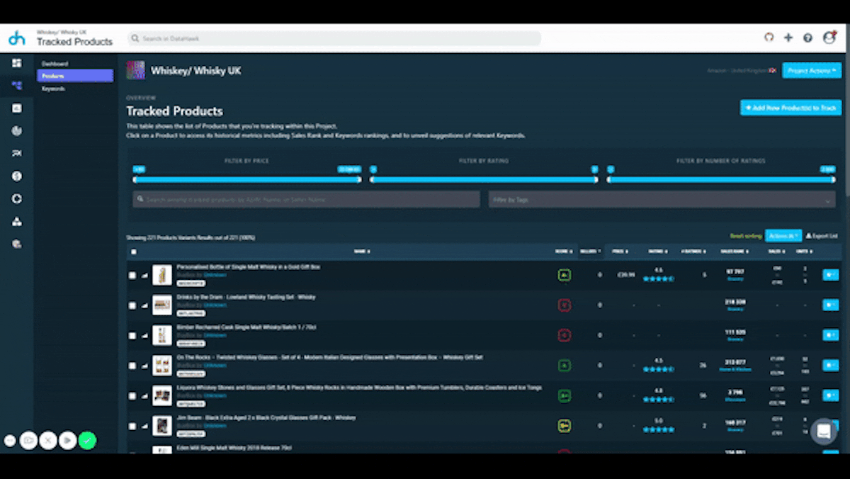Check the On The Rocks Whiskey Glasses row
Image resolution: width=850 pixels, height=479 pixels.
click(x=132, y=366)
